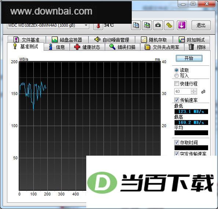Click the purple download arrow icon
Viewport: 218px width, 209px height.
pos(182,25)
